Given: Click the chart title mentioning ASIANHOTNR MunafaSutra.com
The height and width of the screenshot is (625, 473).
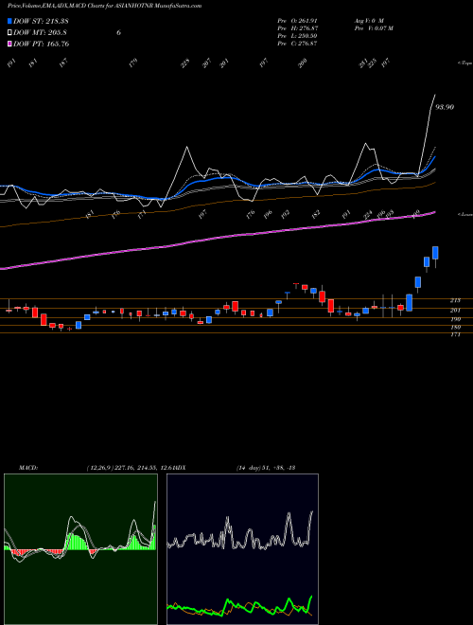Looking at the screenshot, I should (x=104, y=6).
